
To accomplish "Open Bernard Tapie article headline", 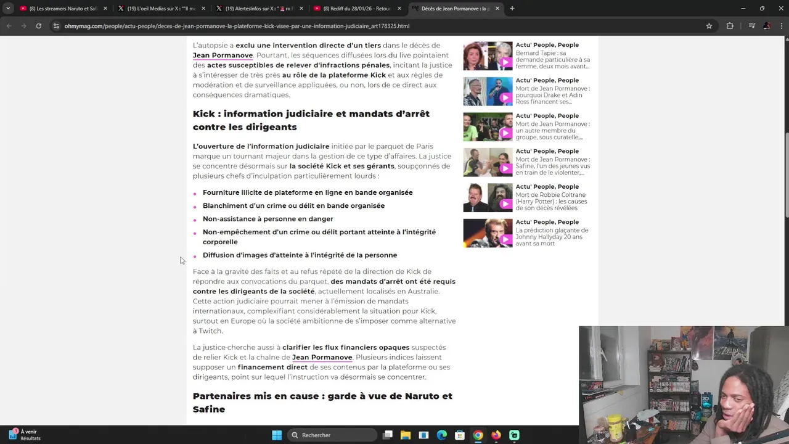I will point(552,59).
